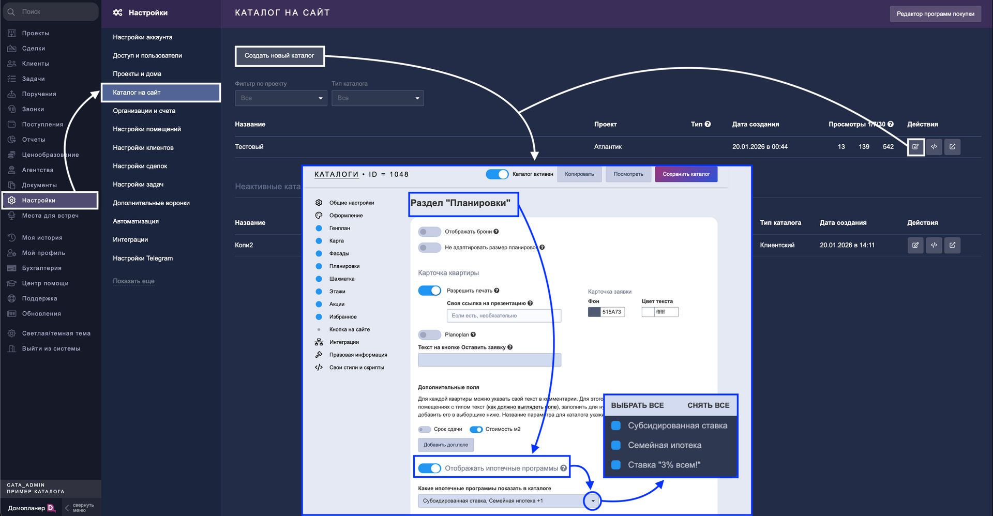This screenshot has width=993, height=516.
Task: Open Отчеты via its sidebar icon
Action: pyautogui.click(x=11, y=140)
